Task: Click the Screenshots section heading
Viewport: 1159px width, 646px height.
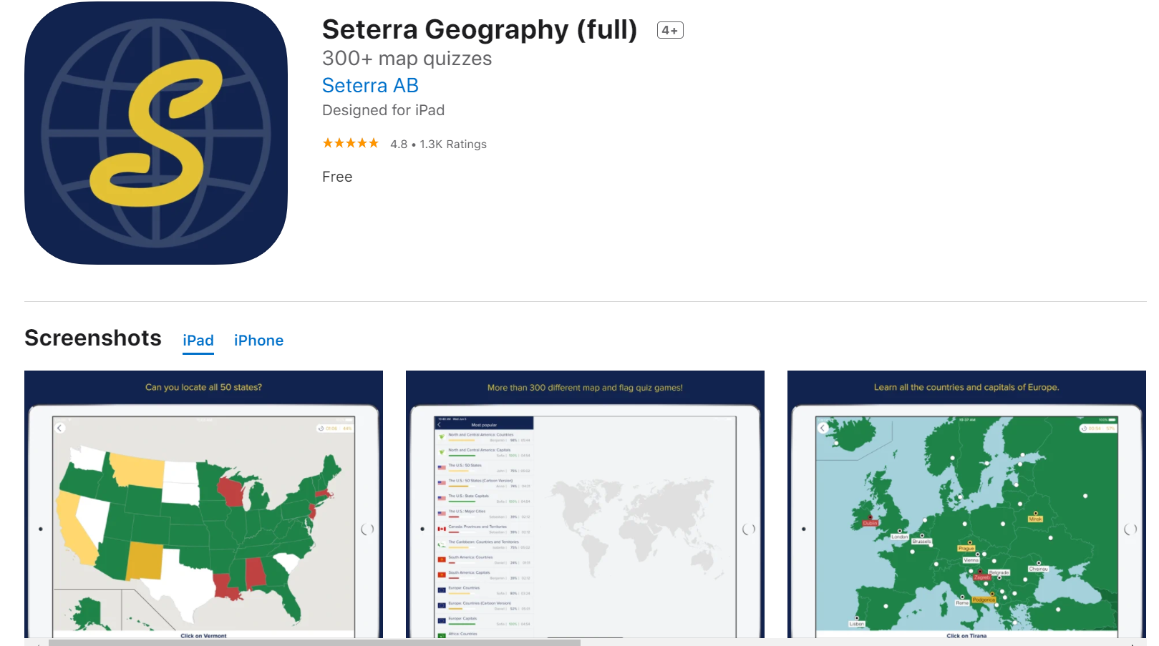Action: click(x=93, y=338)
